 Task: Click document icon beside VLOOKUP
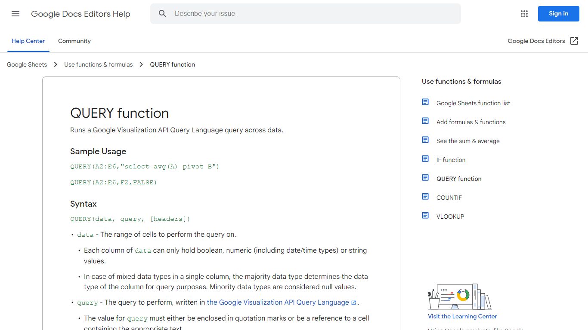pyautogui.click(x=425, y=216)
